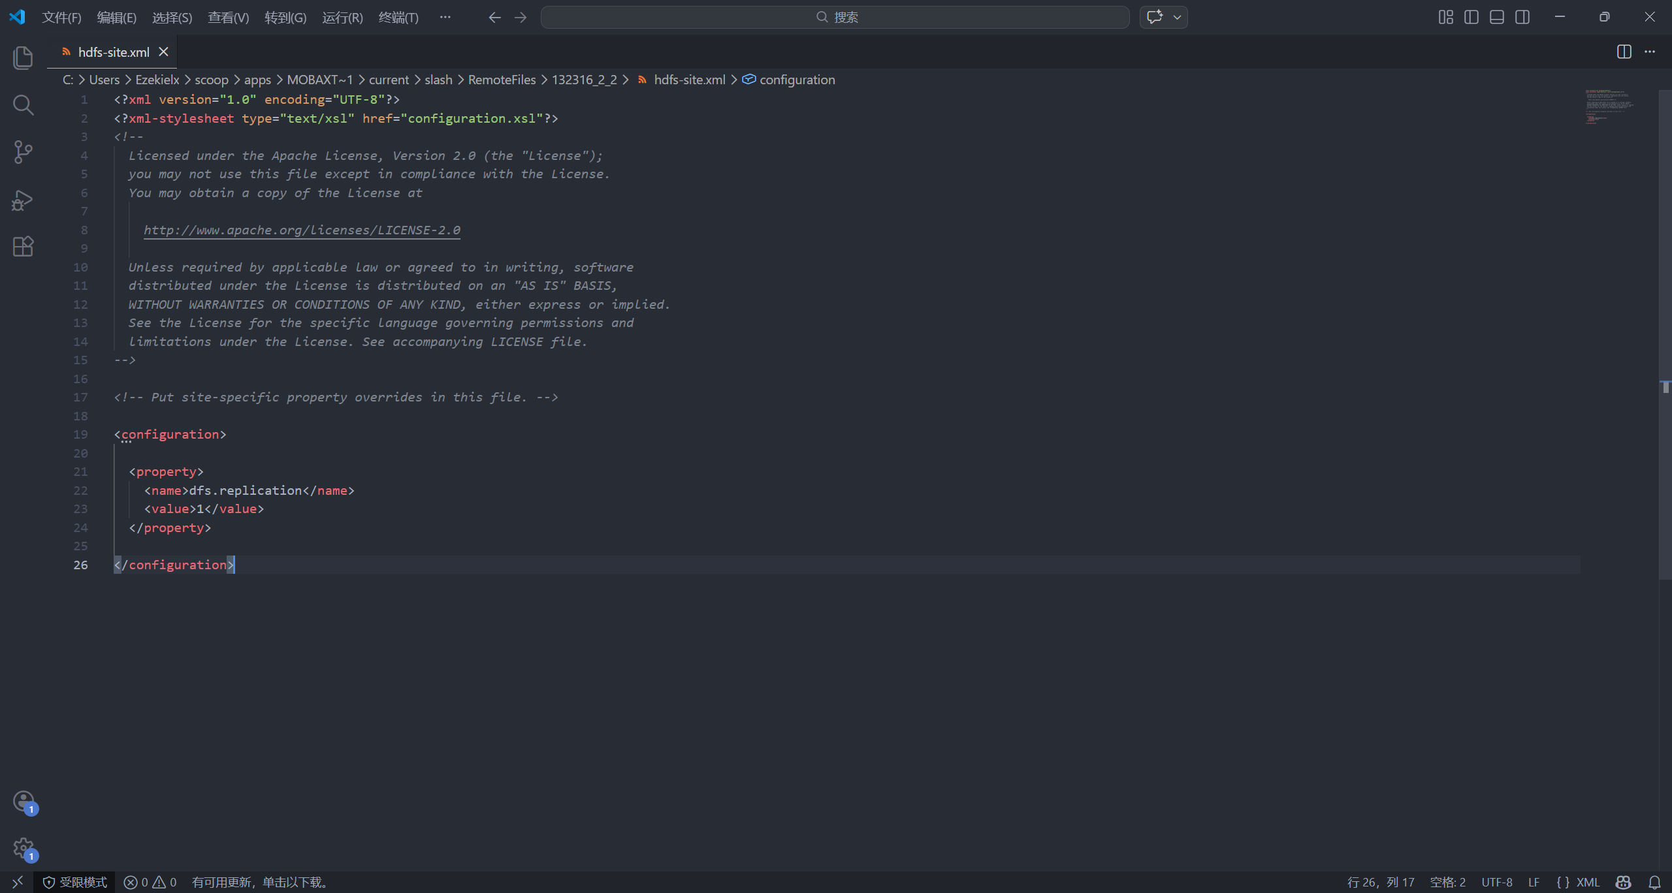Click the scoop breadcrumb segment
1672x893 pixels.
212,80
